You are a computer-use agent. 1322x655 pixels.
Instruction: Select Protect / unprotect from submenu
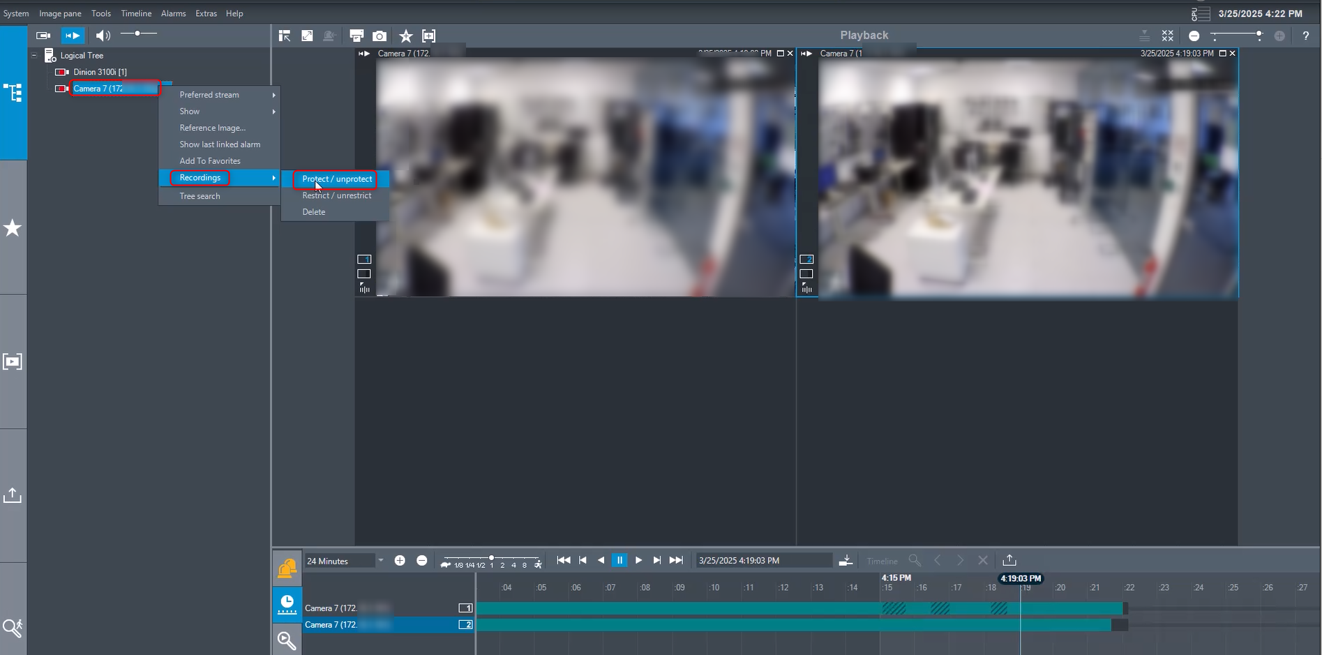(336, 179)
